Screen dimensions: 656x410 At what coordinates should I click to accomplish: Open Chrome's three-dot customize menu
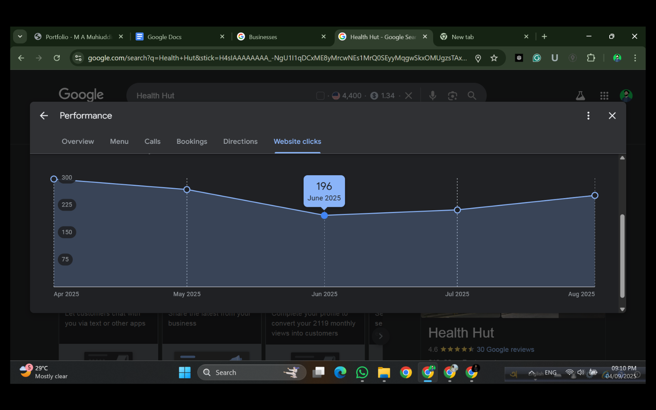[x=635, y=58]
